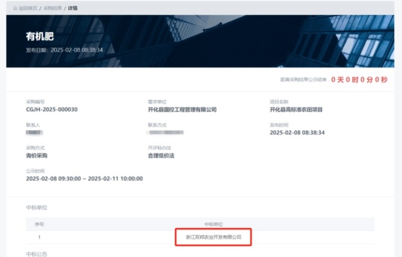Click the 序号 table column header
The image size is (402, 257).
(40, 224)
